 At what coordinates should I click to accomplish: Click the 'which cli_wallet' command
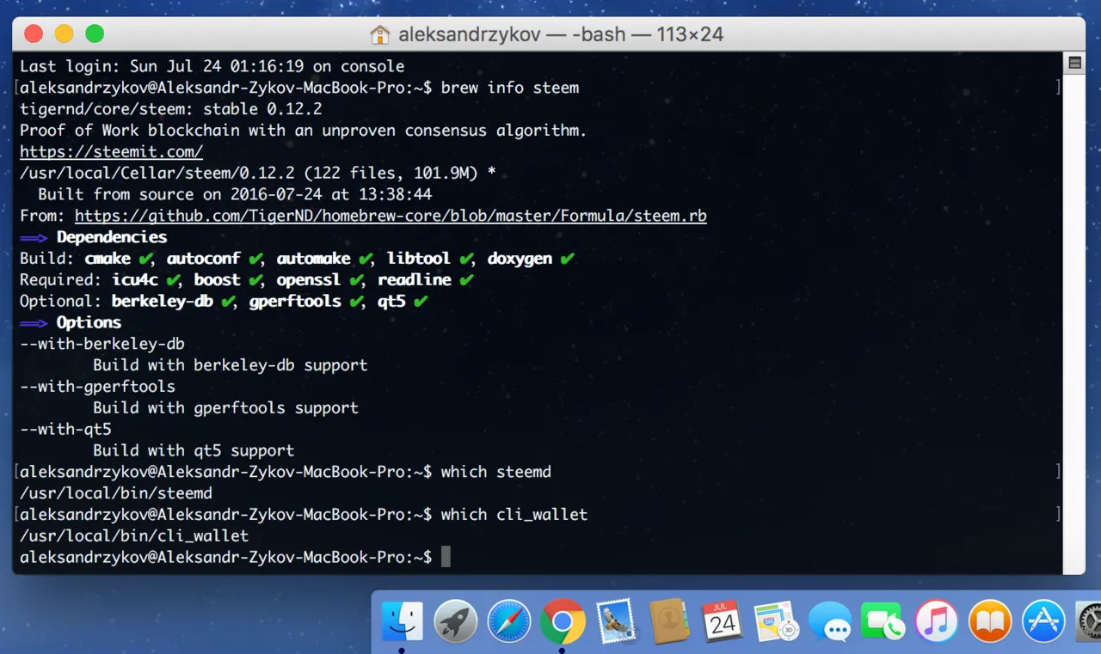pos(514,515)
